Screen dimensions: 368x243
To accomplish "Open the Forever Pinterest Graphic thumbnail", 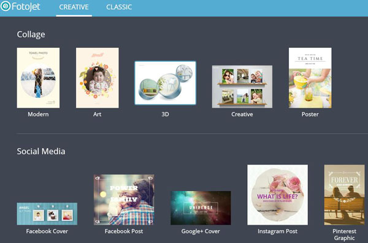I will coord(344,195).
